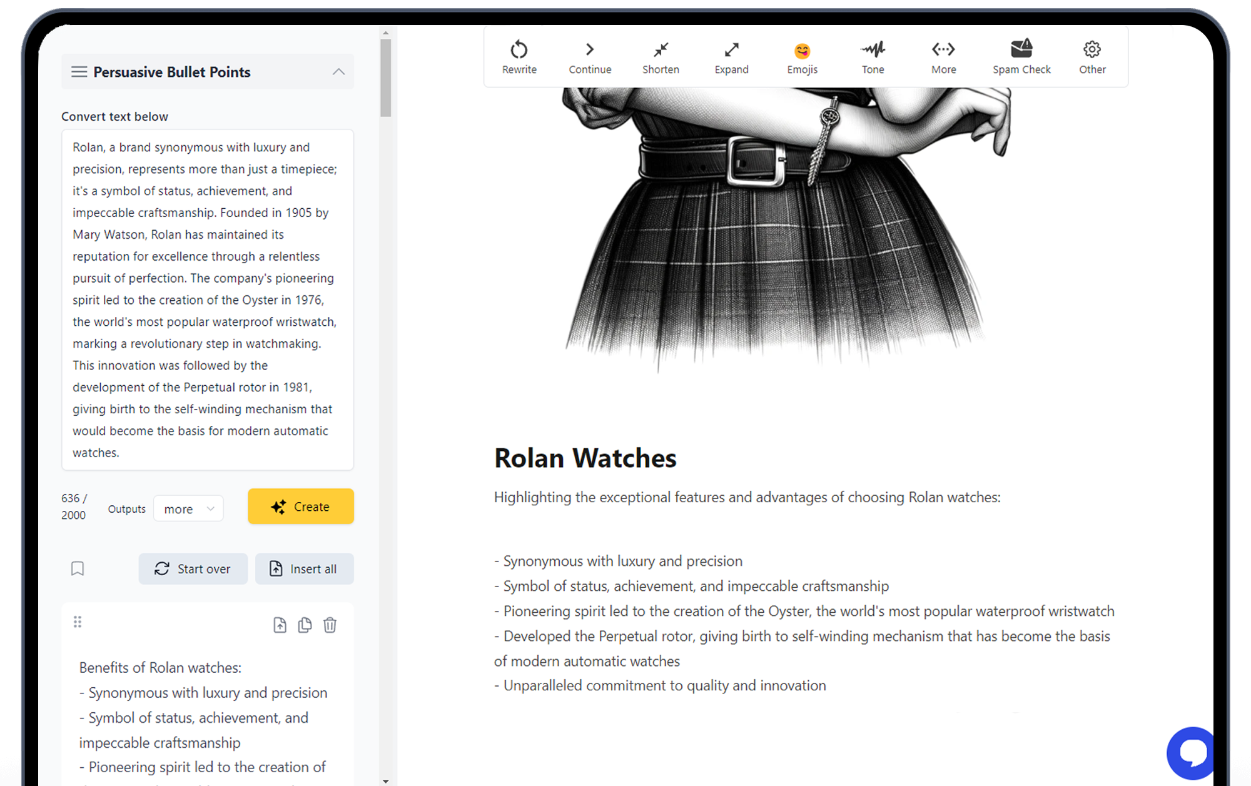The height and width of the screenshot is (786, 1251).
Task: Export the output using the file-upload icon
Action: click(280, 625)
